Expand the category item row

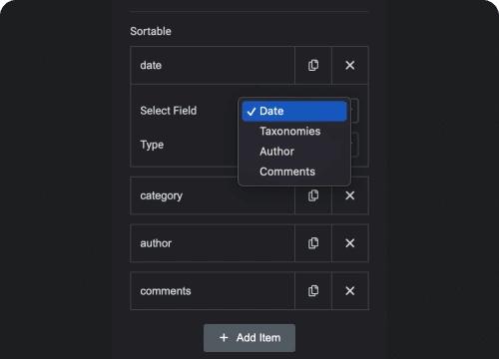click(x=213, y=195)
